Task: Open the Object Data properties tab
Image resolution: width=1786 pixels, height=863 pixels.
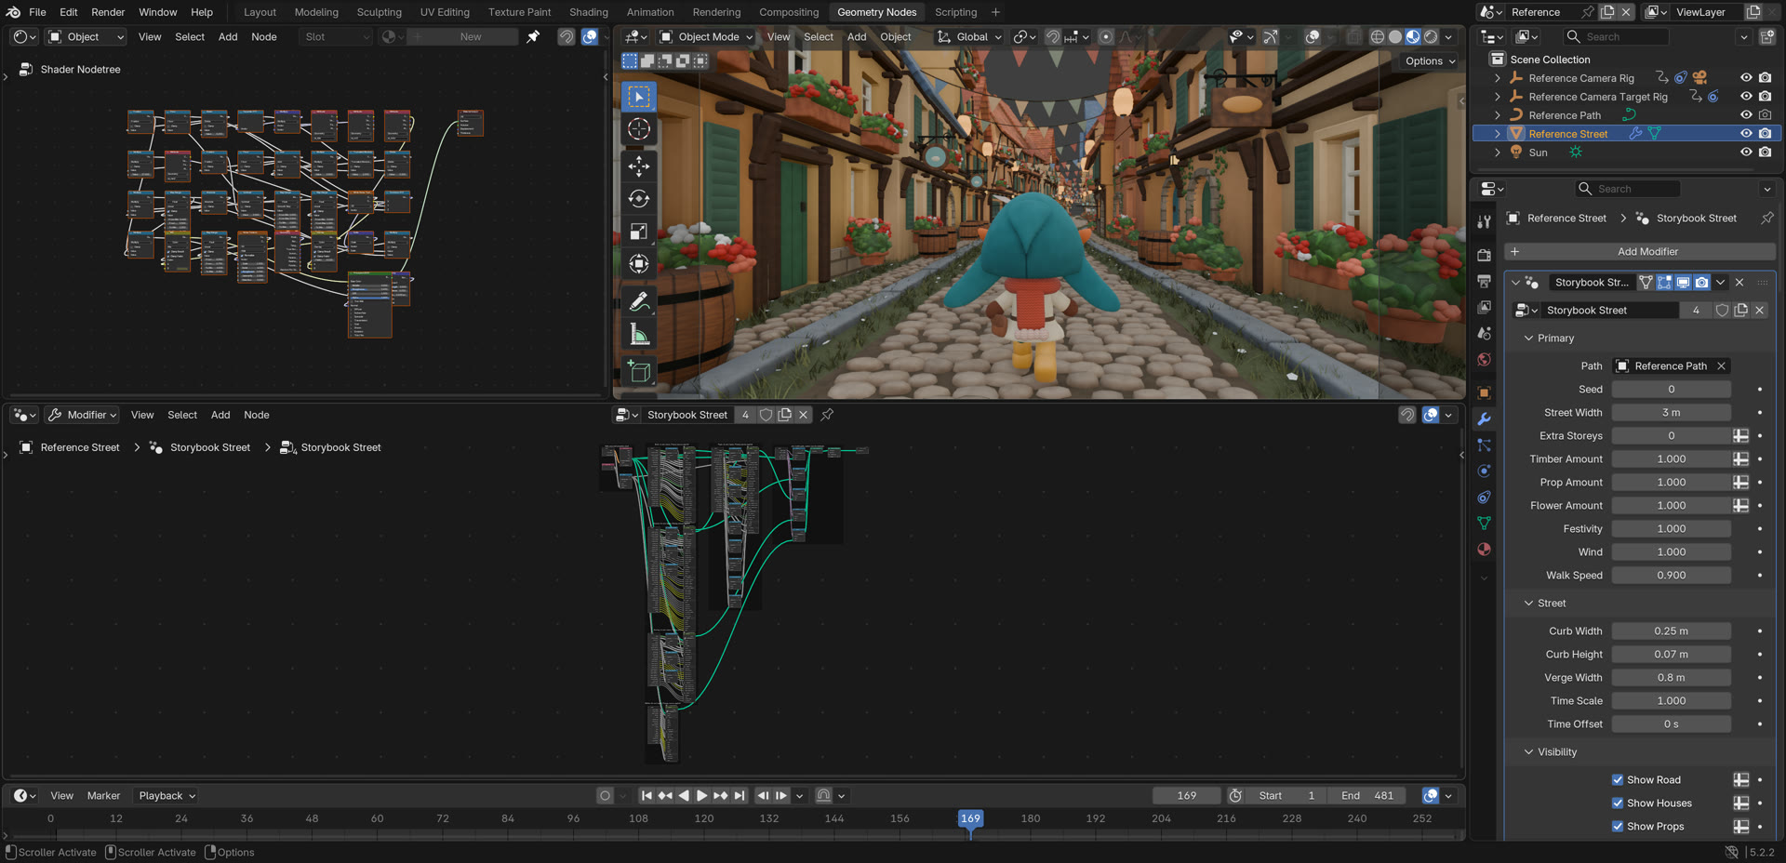Action: [x=1485, y=524]
